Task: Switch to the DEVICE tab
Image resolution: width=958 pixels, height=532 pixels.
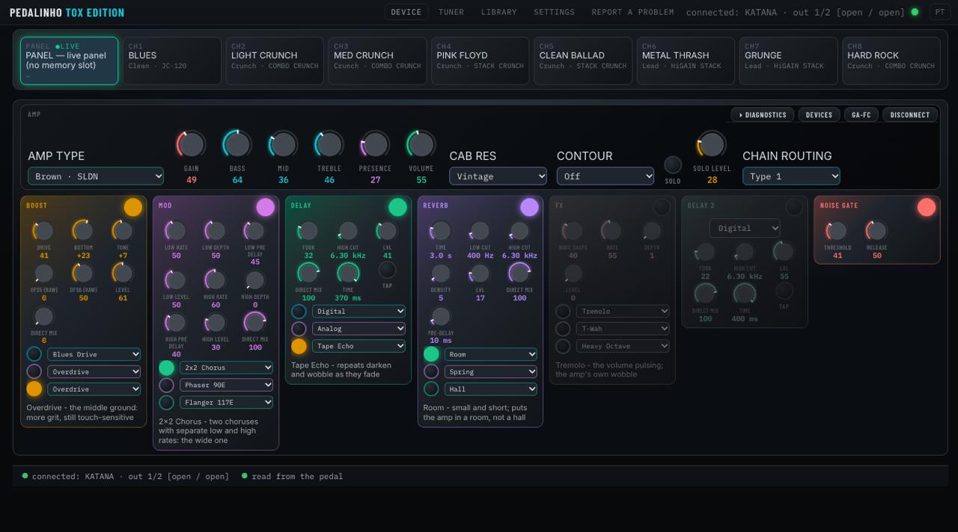Action: [x=406, y=12]
